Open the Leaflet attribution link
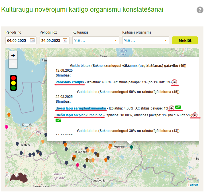The image size is (206, 194). tap(193, 185)
